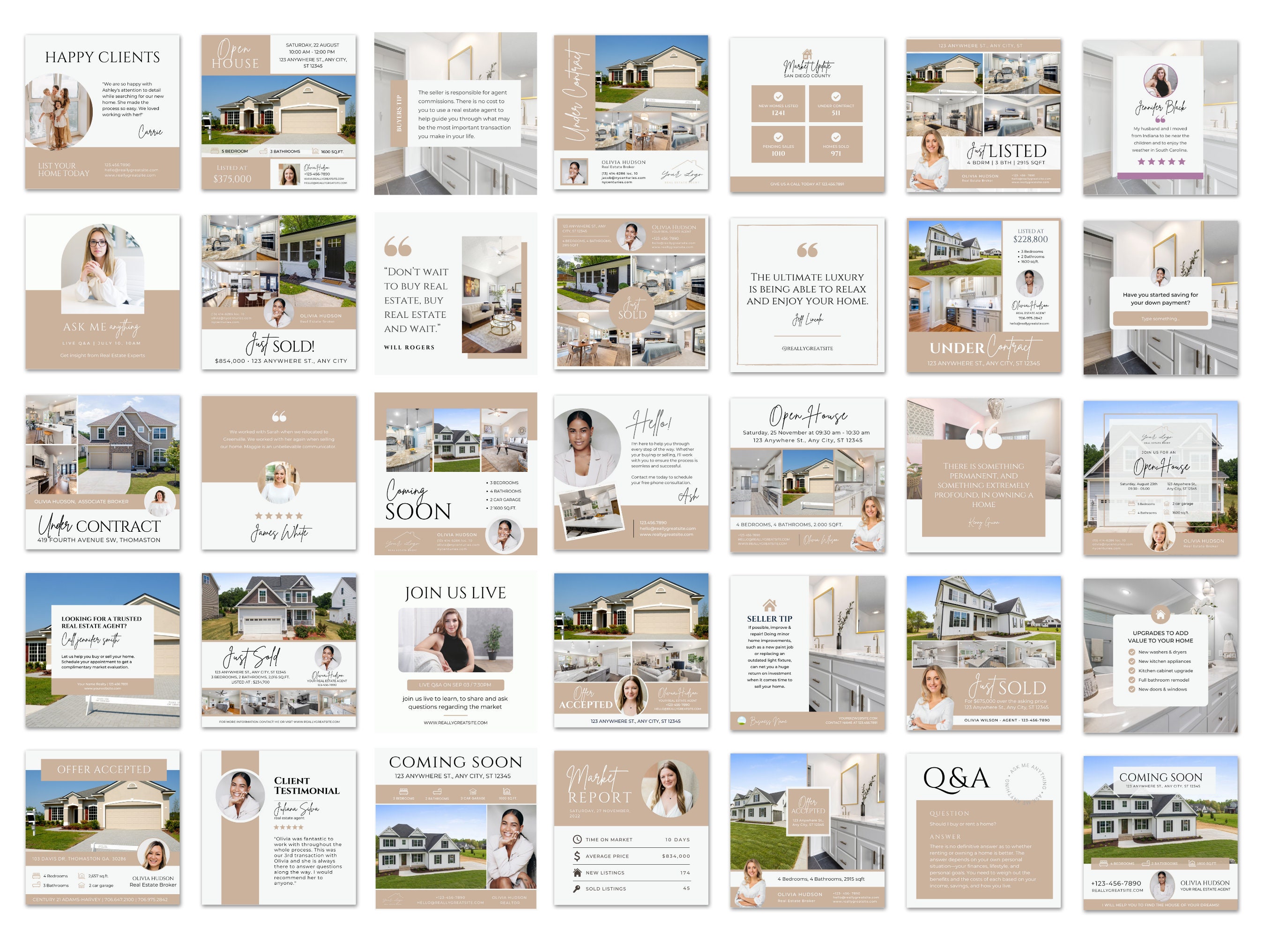Screen dimensions: 1265x948
Task: Click the OFFER ACCEPTED banner on bottom-left card
Action: [104, 770]
